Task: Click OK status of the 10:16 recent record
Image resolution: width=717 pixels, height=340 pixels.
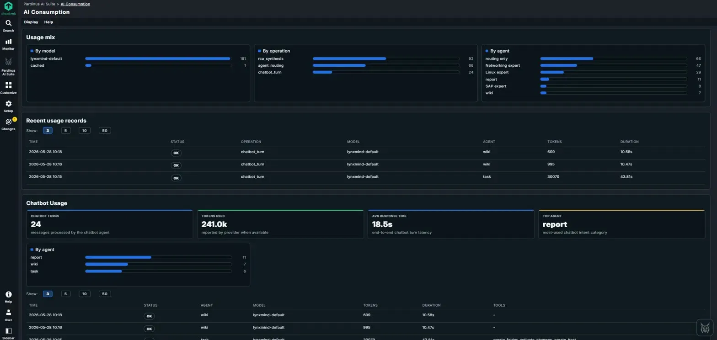Action: [176, 165]
